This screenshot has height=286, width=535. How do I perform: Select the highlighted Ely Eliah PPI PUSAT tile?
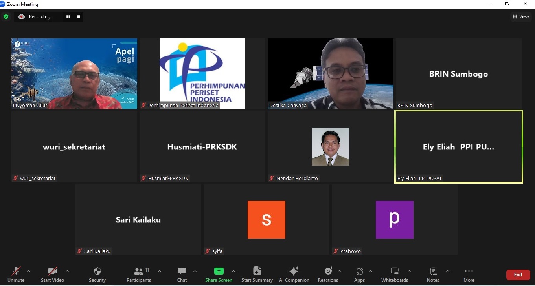pos(459,147)
